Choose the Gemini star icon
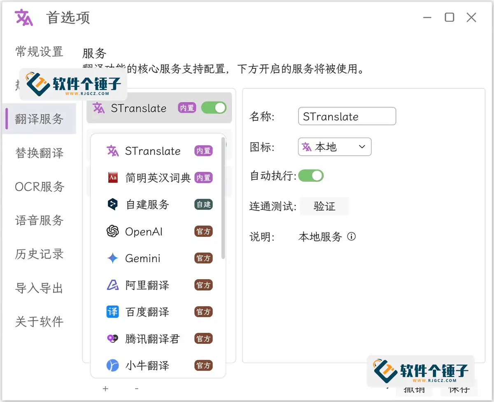 click(x=113, y=258)
